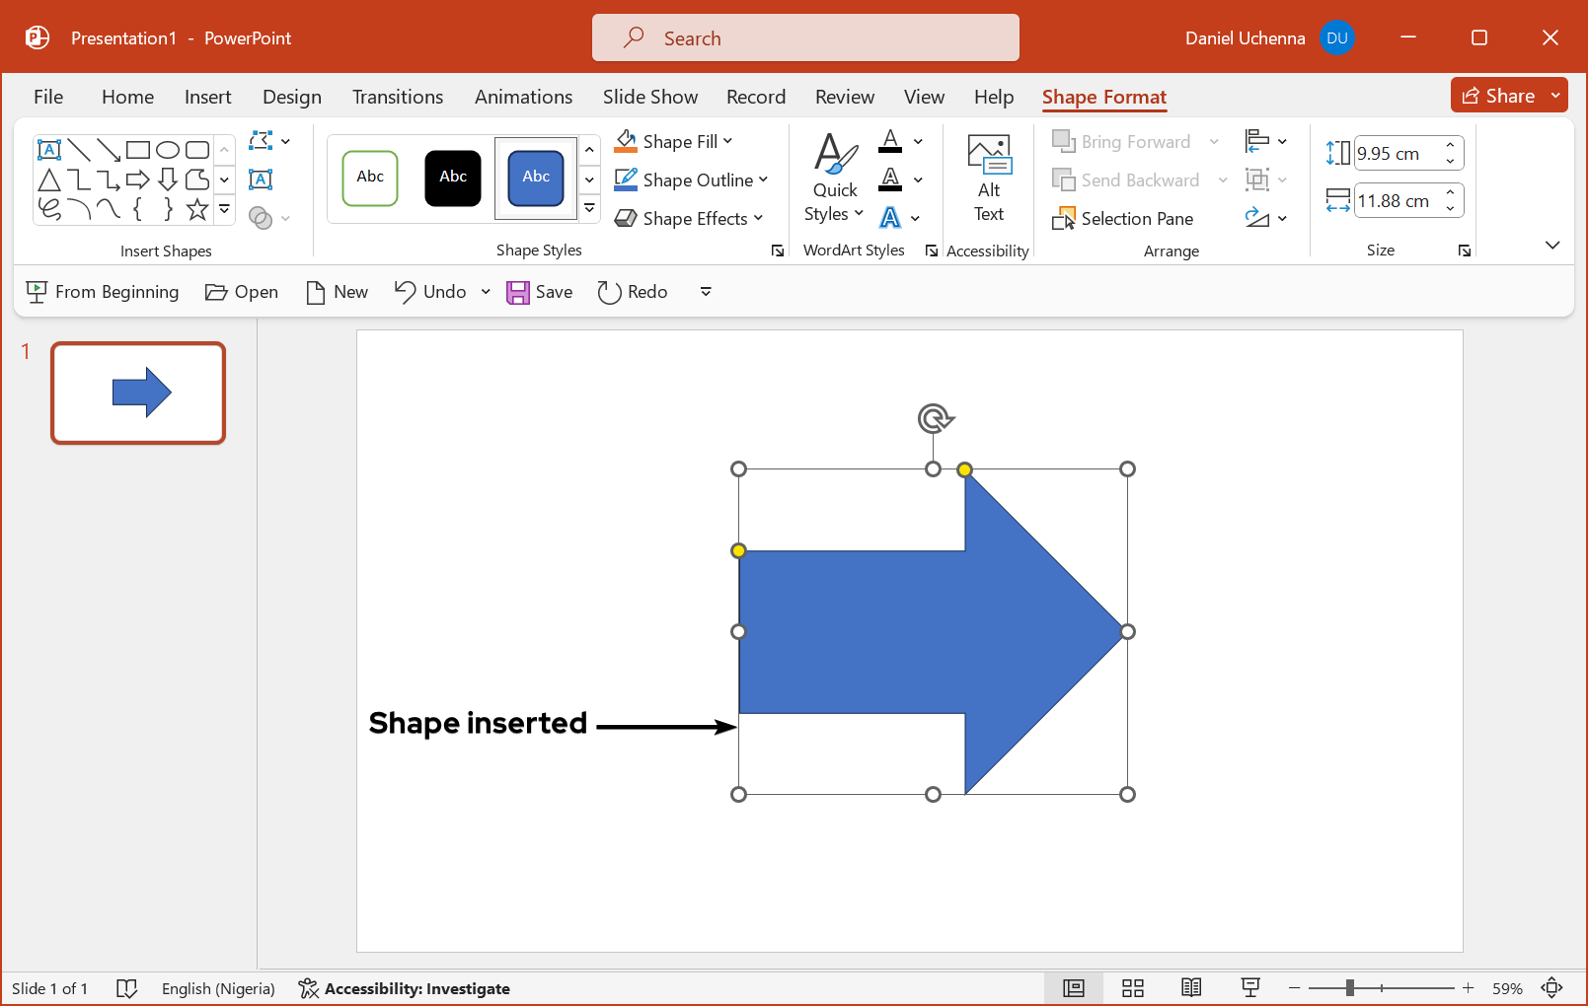Viewport: 1588px width, 1006px height.
Task: Start slideshow From Beginning
Action: (x=103, y=292)
